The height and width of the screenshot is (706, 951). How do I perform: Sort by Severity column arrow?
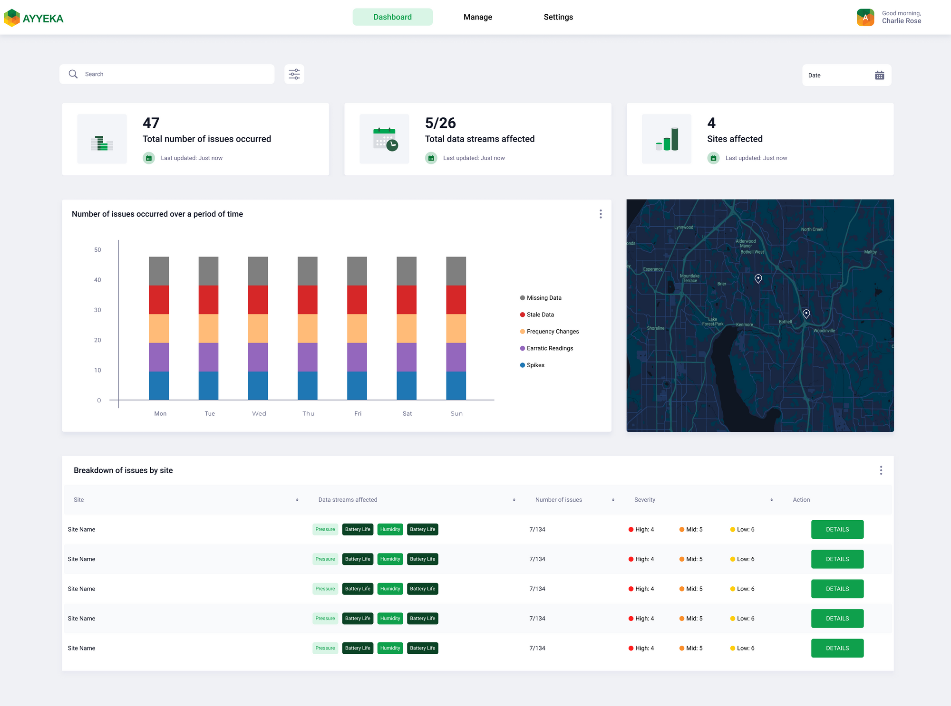(771, 500)
